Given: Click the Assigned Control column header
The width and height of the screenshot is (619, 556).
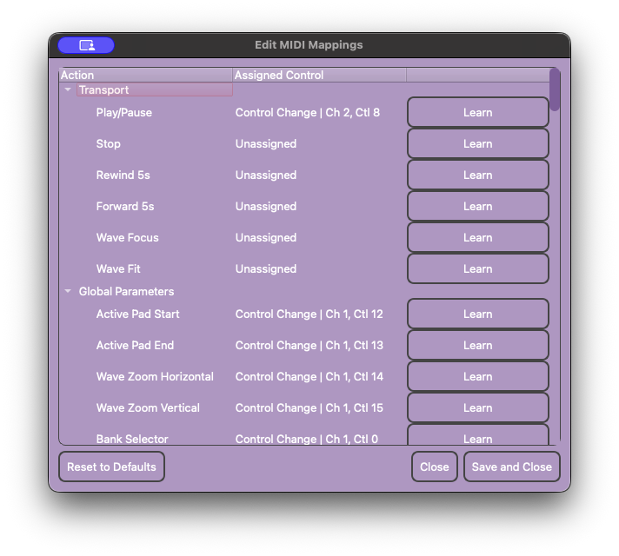Looking at the screenshot, I should (x=319, y=75).
